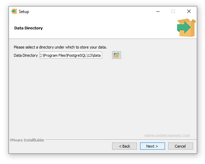This screenshot has width=205, height=164.
Task: Click the empty gray panel area
Action: click(102, 97)
